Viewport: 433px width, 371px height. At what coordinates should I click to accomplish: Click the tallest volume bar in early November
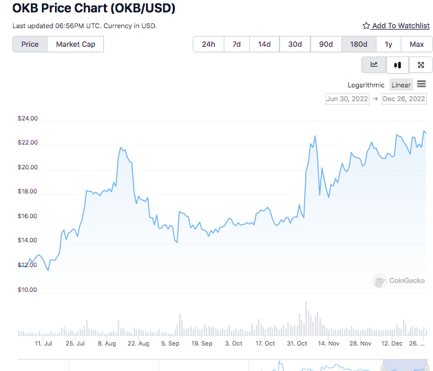point(306,318)
